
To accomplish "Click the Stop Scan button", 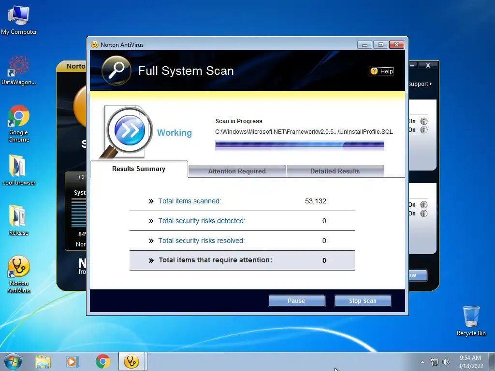I will [x=363, y=300].
